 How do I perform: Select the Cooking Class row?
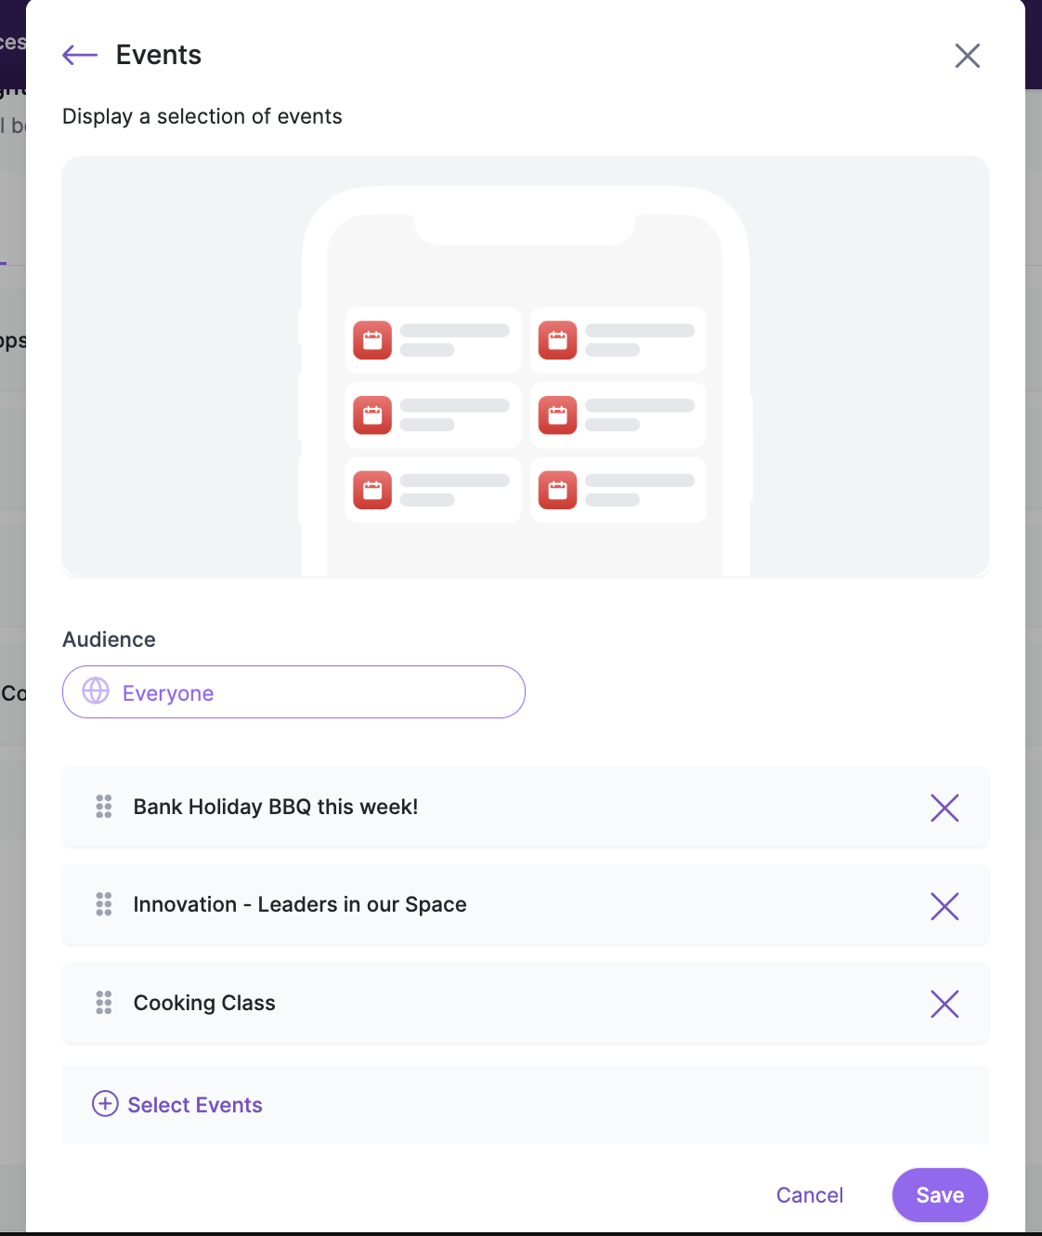tap(526, 1003)
